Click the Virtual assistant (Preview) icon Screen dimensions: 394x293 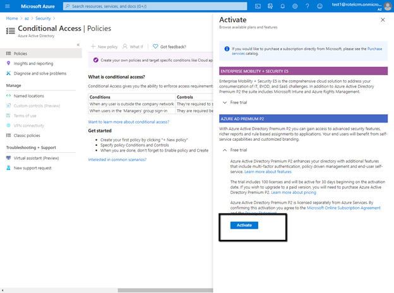coord(9,158)
